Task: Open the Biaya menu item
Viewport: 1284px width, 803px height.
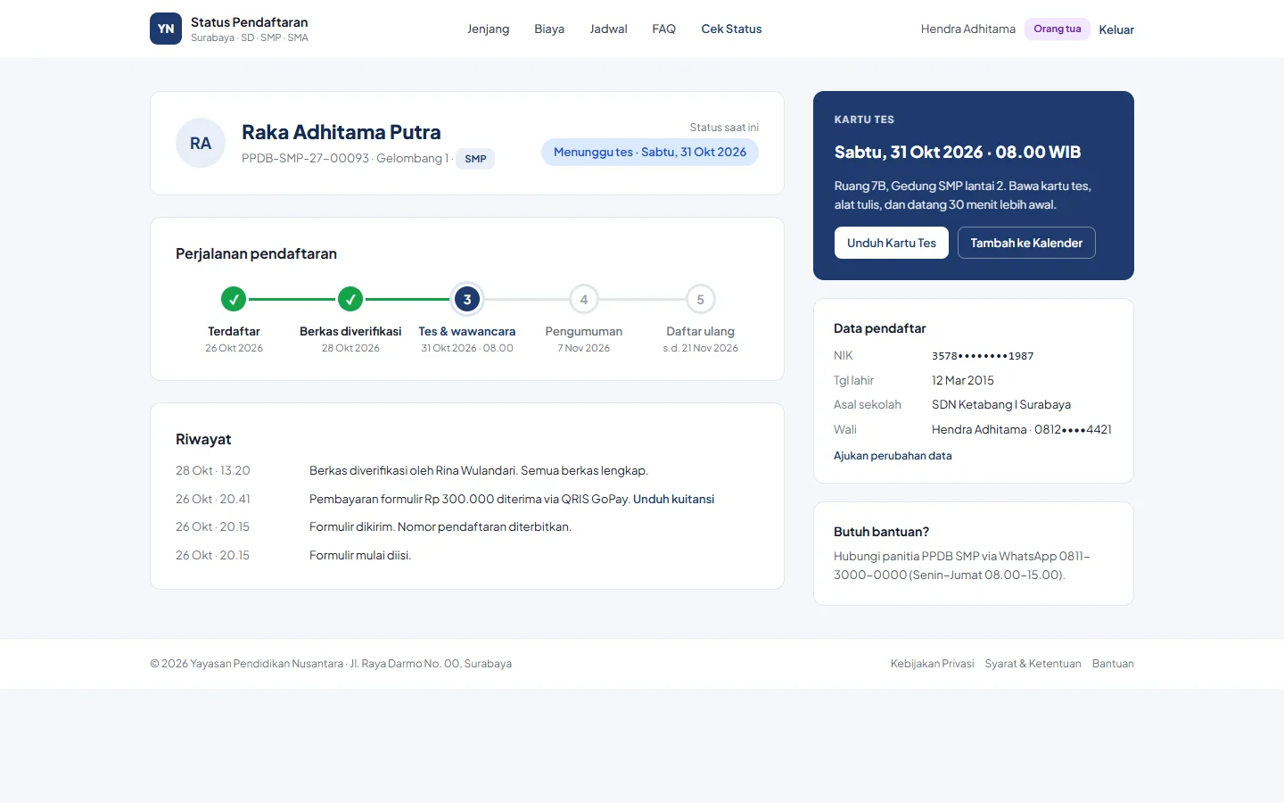Action: 549,29
